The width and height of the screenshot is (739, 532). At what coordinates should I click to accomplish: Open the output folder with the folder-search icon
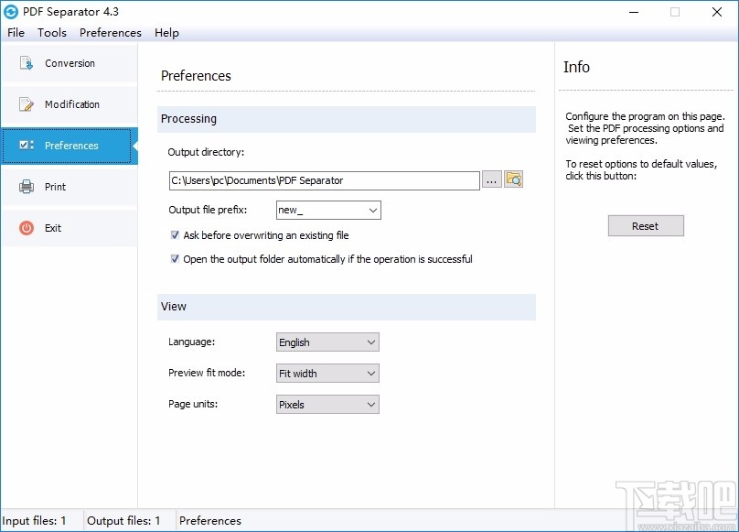(x=513, y=180)
